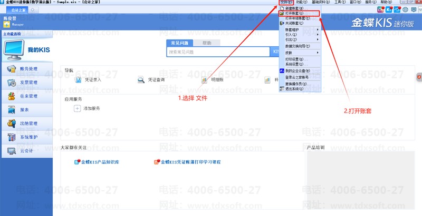
Task: Select 登录云之家账号 menu entry
Action: pos(300,77)
